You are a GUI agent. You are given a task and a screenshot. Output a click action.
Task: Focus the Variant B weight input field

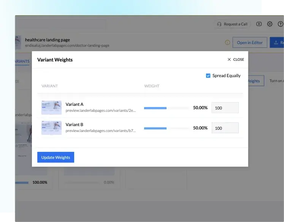point(225,128)
